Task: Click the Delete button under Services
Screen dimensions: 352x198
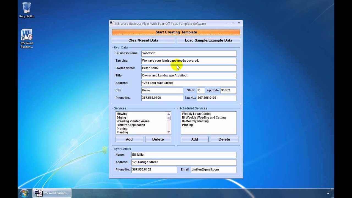Action: click(158, 139)
